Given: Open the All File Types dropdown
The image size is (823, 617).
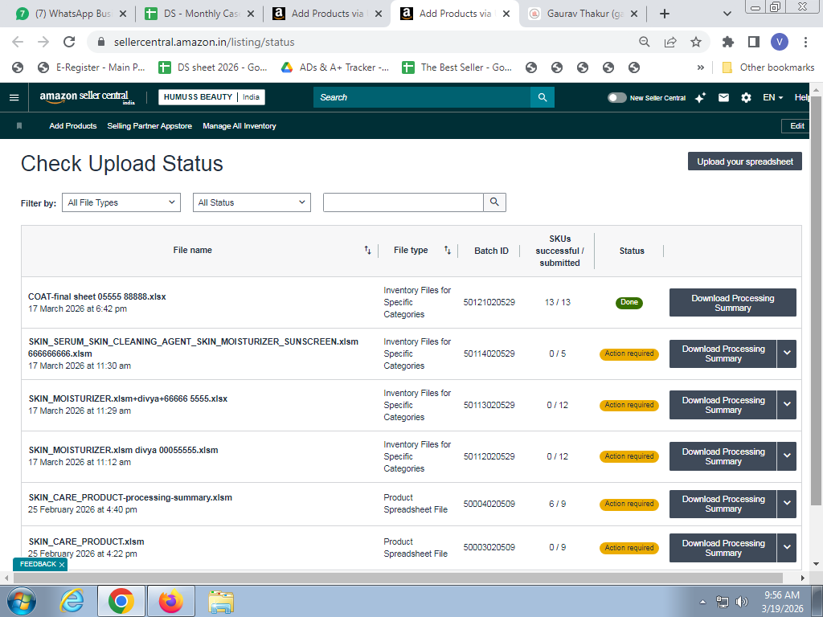Looking at the screenshot, I should click(121, 202).
